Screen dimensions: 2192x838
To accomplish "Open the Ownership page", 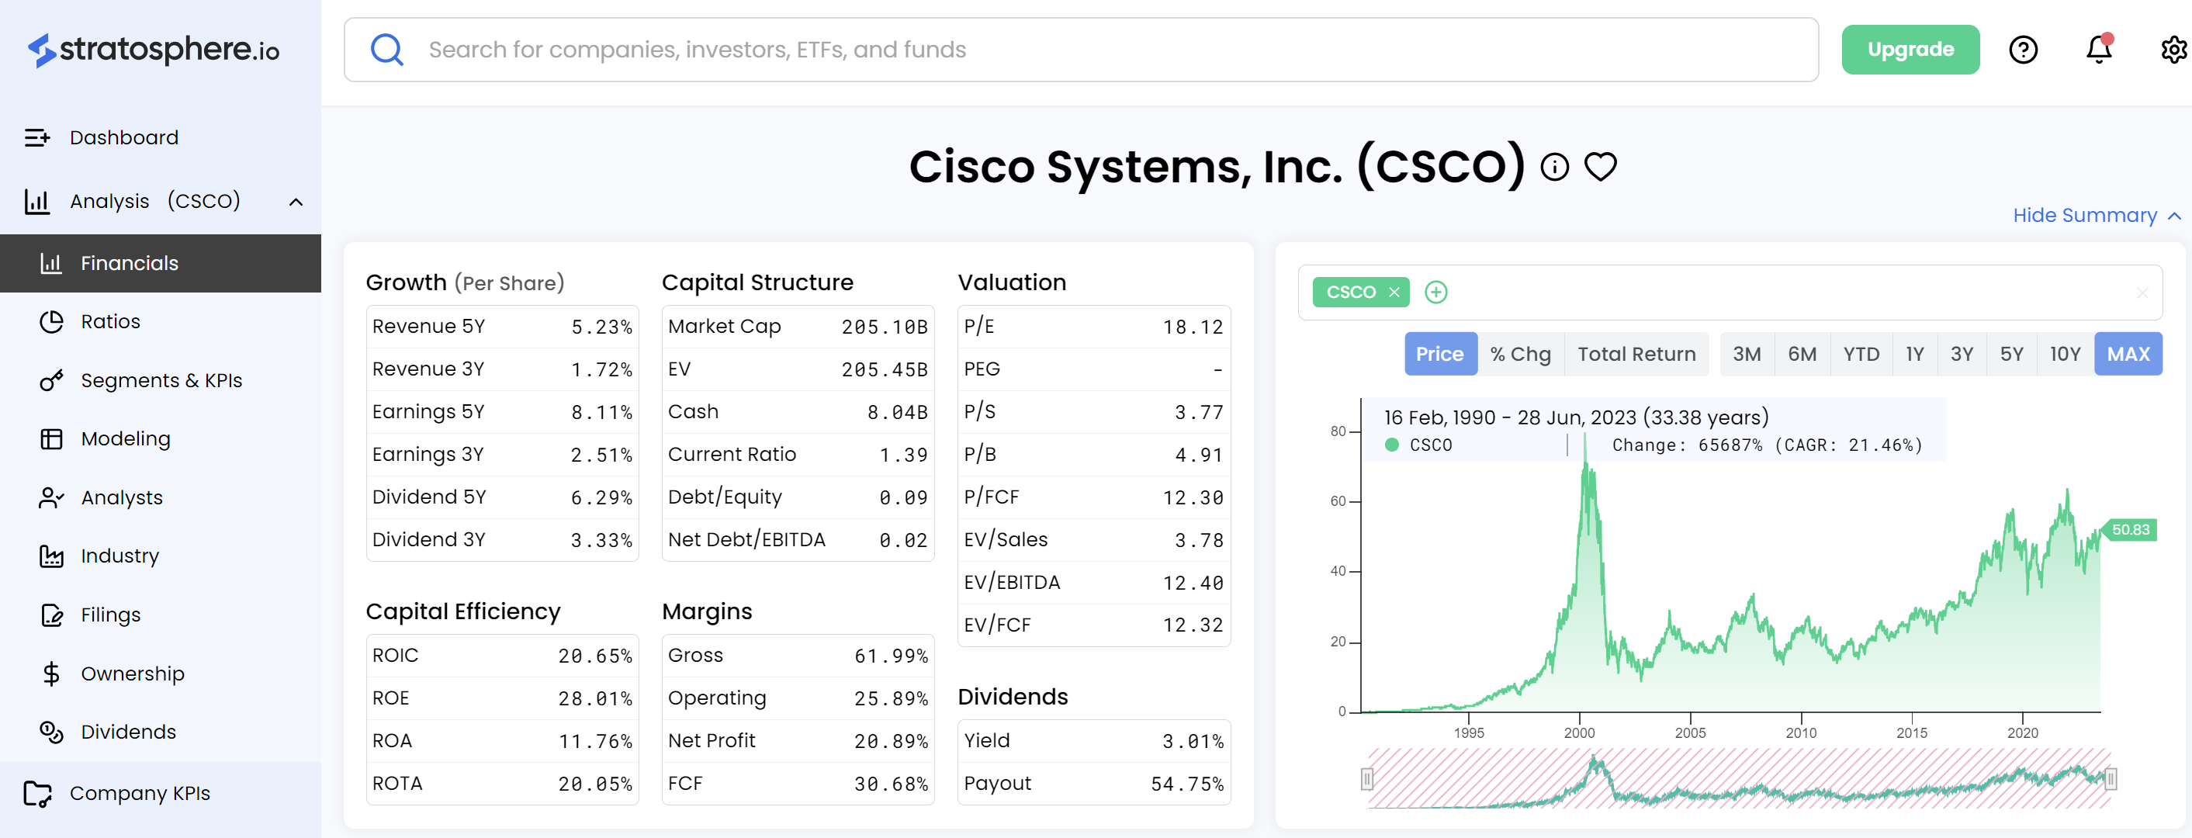I will (x=133, y=674).
